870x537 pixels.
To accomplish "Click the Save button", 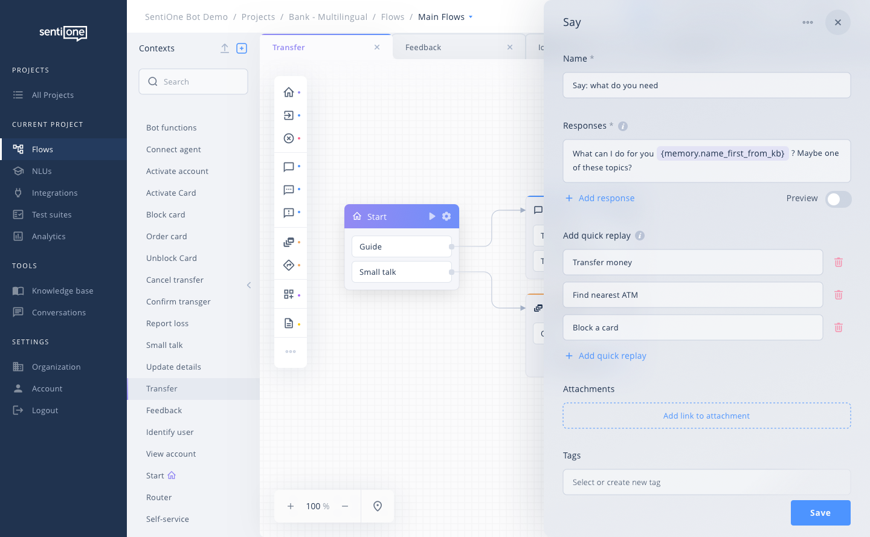I will pyautogui.click(x=820, y=513).
